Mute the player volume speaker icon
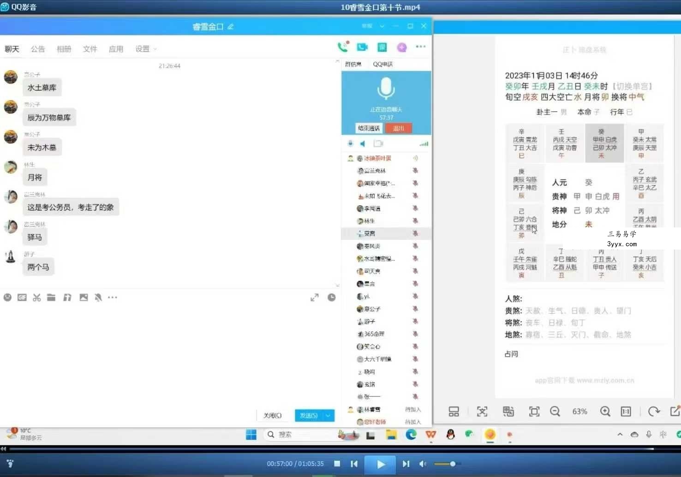 423,464
